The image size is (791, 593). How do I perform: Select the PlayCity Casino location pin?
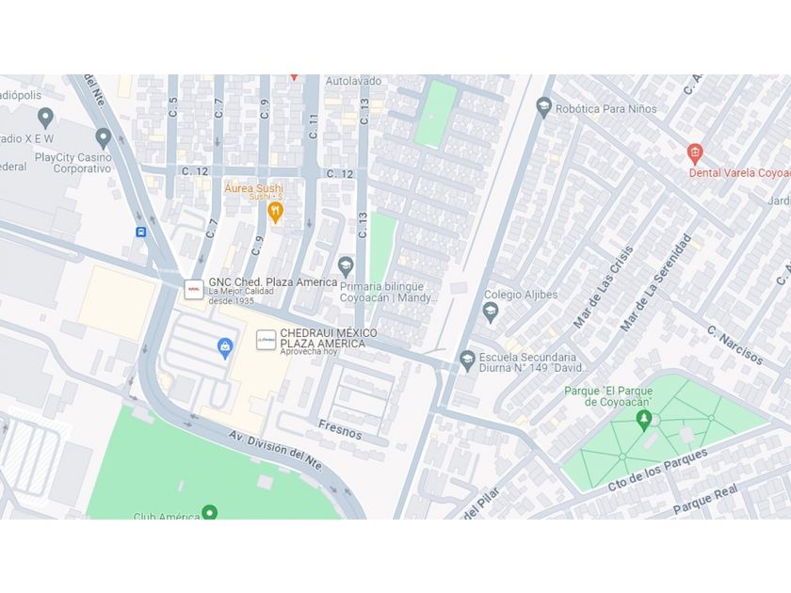(104, 138)
